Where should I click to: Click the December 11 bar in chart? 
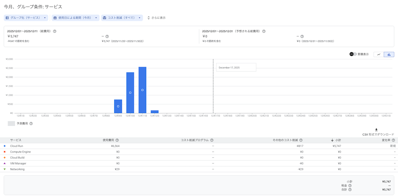pyautogui.click(x=142, y=90)
